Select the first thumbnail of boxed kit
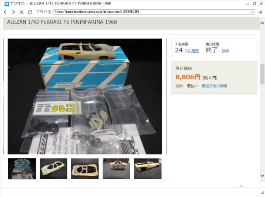Screen dimensions: 265x197 pos(22,168)
